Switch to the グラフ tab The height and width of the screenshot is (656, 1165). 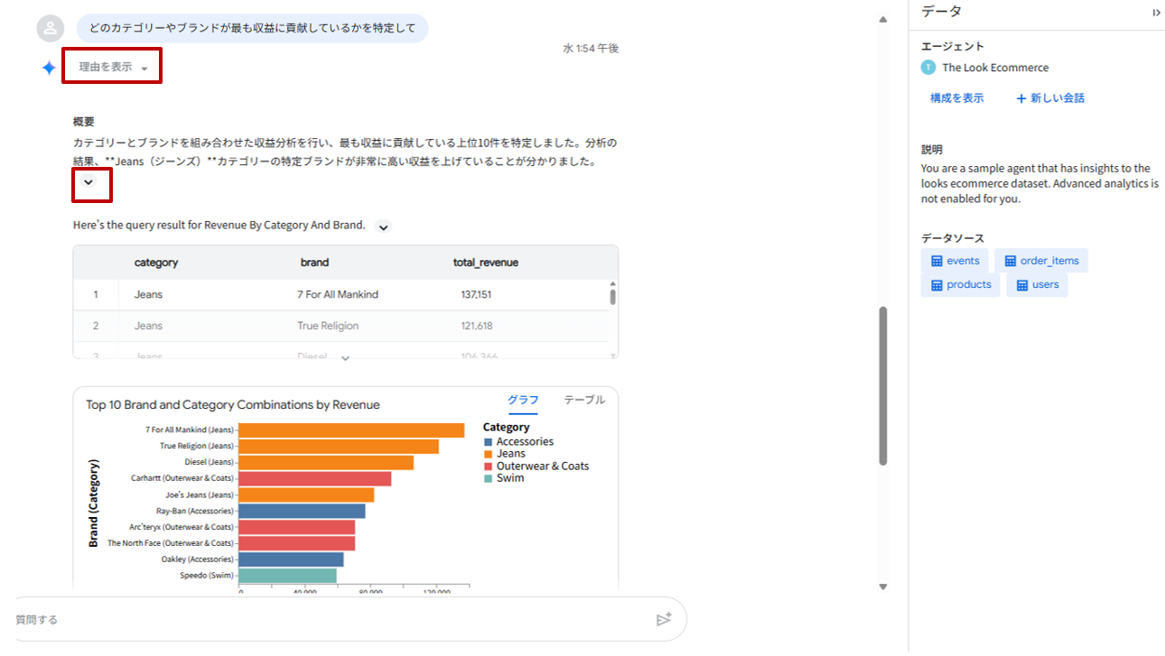(523, 400)
